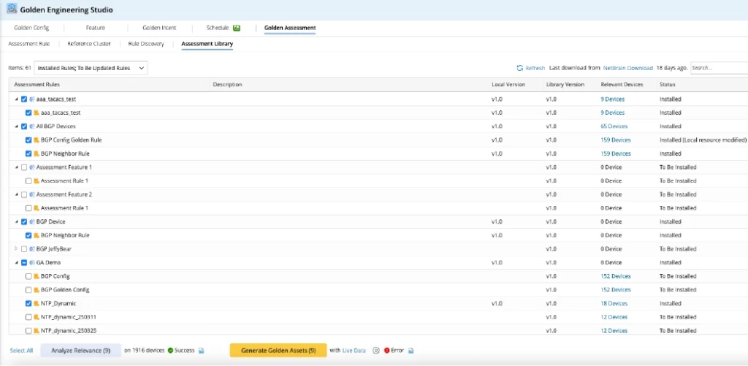This screenshot has height=366, width=748.
Task: Click the green Success checkmark icon
Action: [x=169, y=350]
